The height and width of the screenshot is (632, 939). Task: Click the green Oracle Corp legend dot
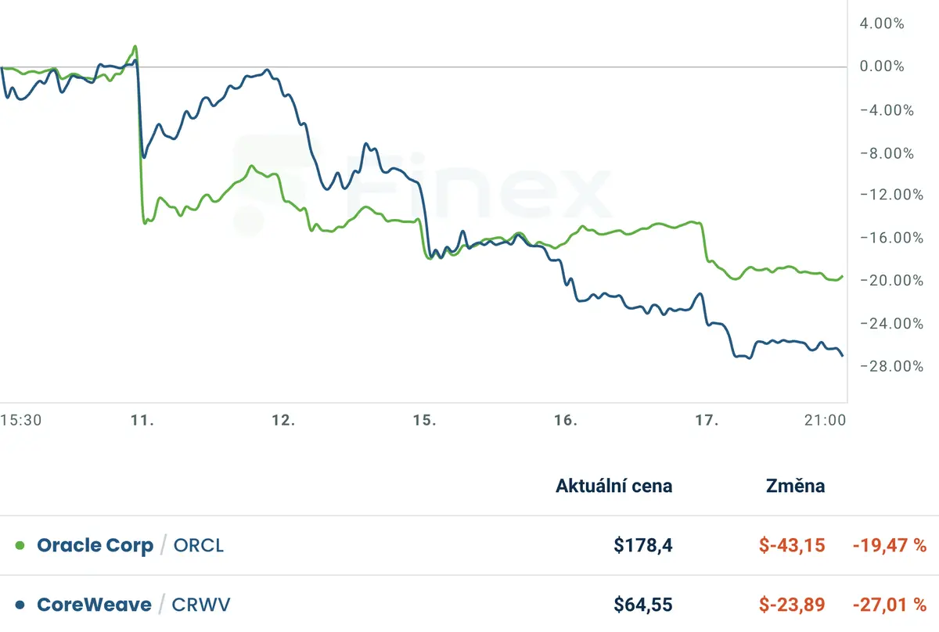click(20, 545)
